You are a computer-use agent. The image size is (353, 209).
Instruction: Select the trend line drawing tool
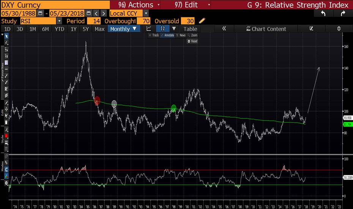point(6,43)
